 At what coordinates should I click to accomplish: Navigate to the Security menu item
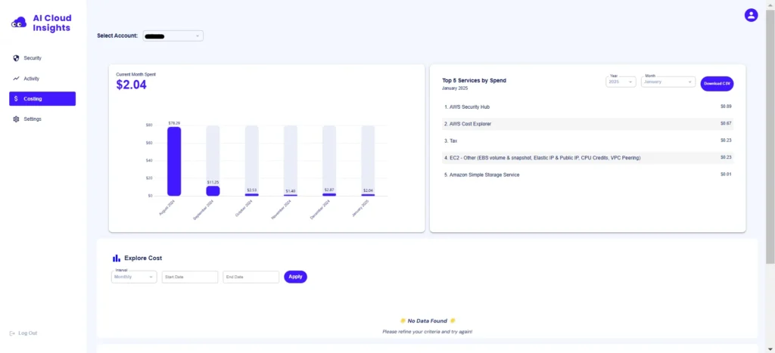pos(33,58)
